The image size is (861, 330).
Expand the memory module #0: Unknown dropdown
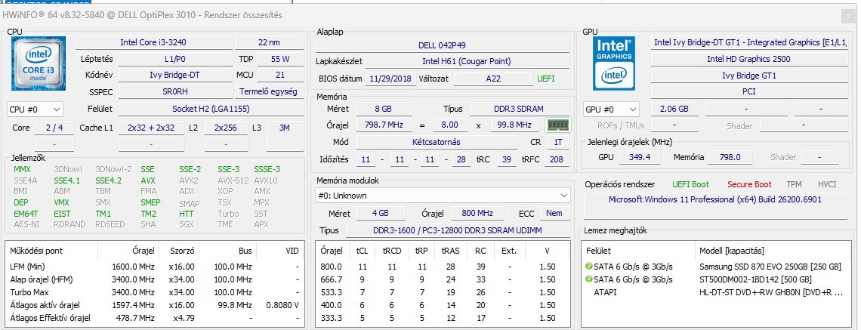[443, 196]
